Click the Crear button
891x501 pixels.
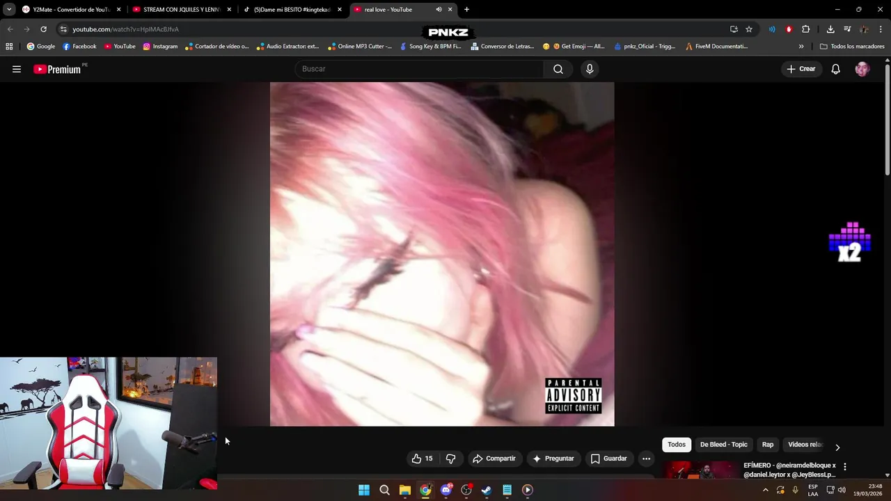coord(801,69)
